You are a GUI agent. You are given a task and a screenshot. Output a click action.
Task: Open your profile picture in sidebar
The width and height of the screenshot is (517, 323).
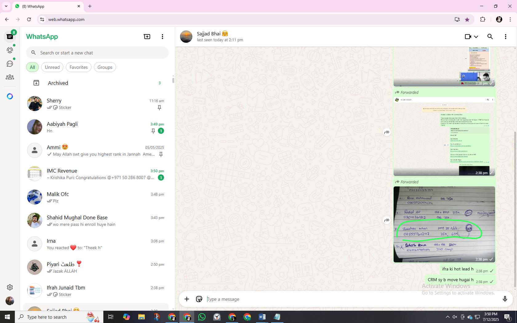pyautogui.click(x=10, y=301)
